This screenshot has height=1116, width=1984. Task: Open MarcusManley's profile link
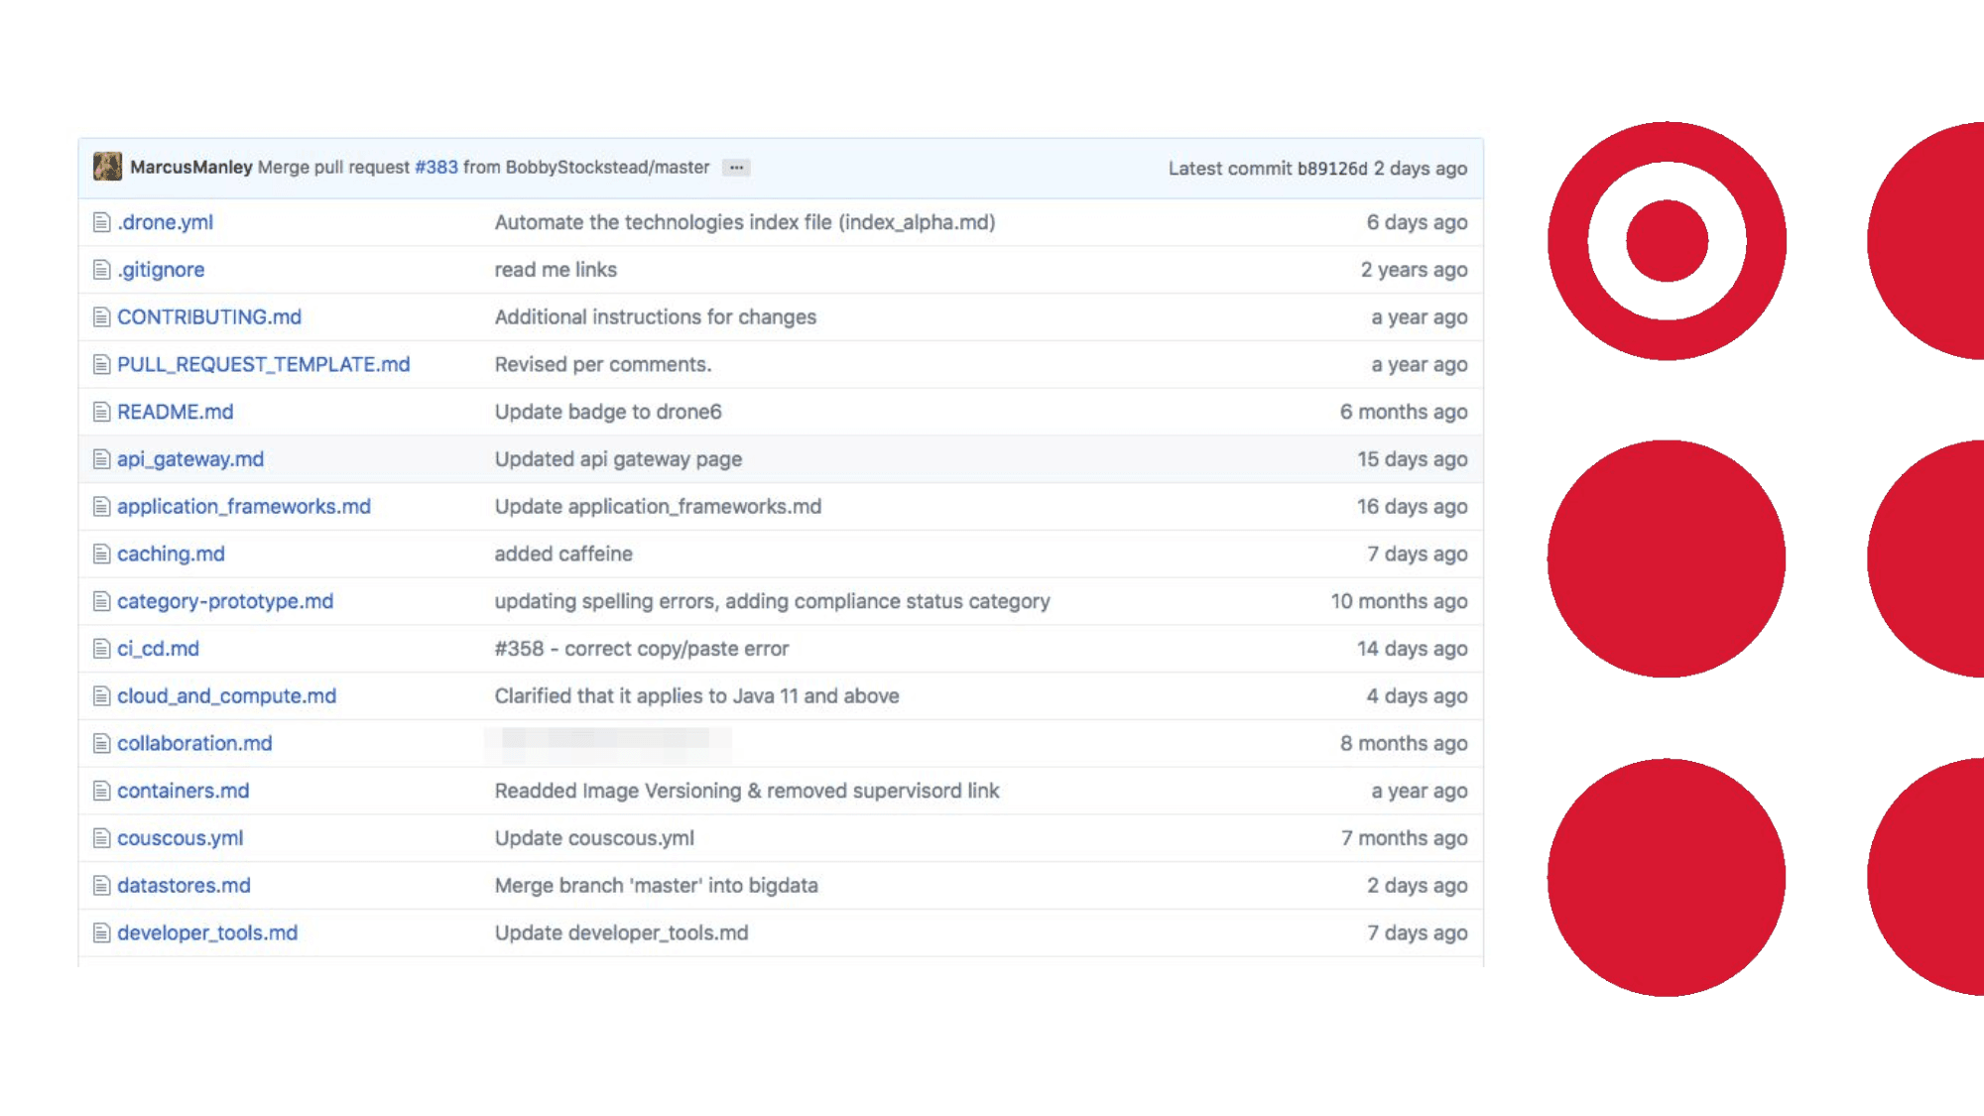point(191,168)
